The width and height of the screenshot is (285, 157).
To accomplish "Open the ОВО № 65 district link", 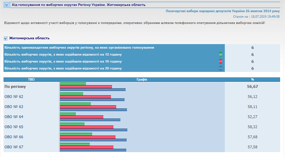I will click(14, 127).
